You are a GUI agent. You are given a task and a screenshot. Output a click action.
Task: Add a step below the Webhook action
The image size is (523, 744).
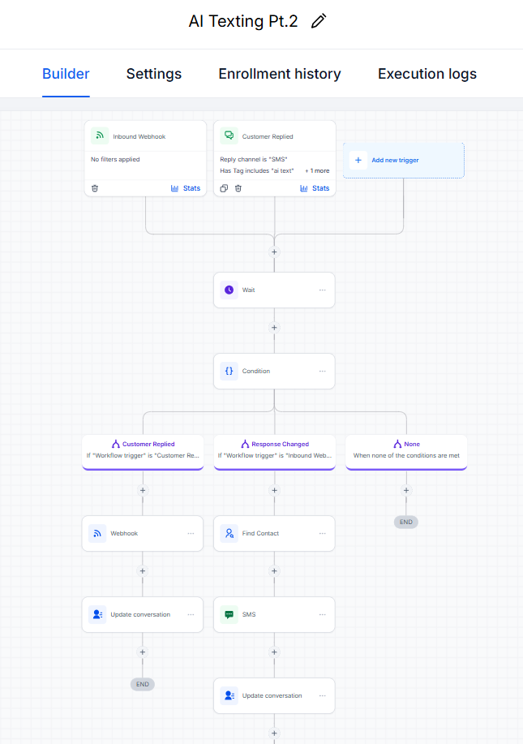143,571
